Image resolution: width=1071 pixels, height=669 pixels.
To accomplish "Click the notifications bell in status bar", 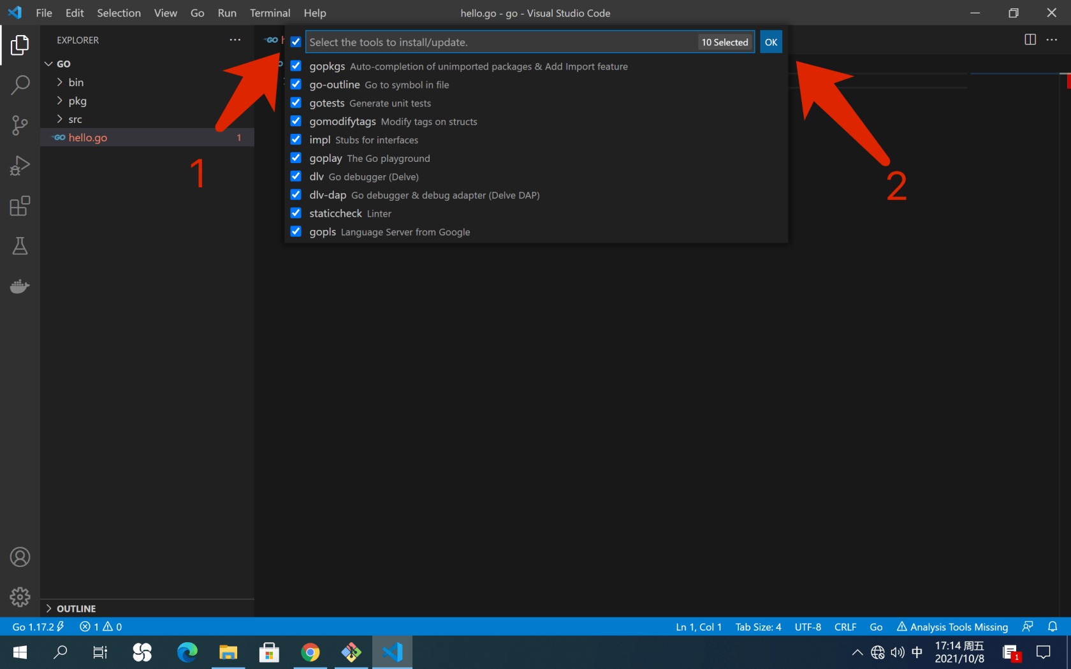I will click(1053, 627).
